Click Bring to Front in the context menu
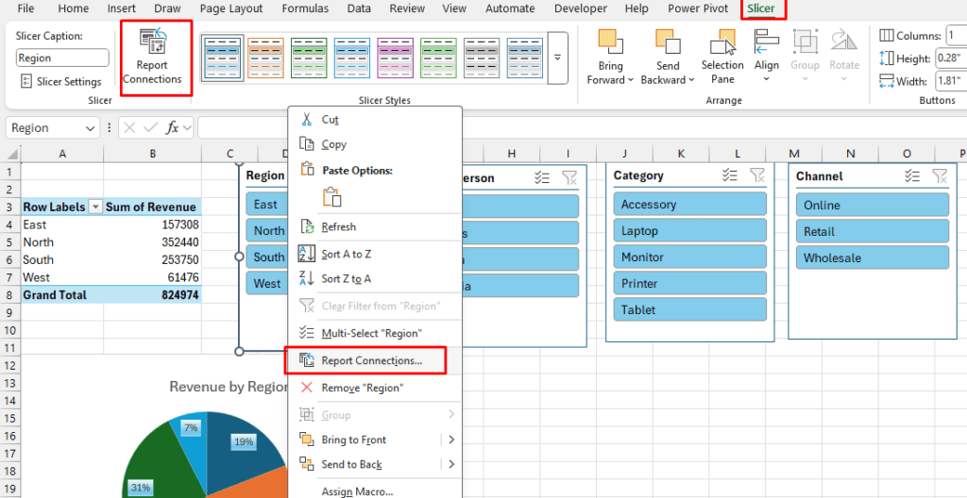Viewport: 967px width, 498px height. 353,440
